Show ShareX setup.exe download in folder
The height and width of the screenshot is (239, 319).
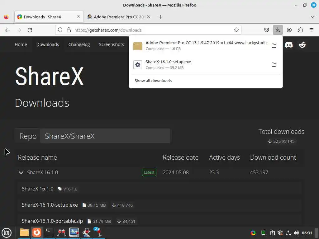tap(274, 65)
